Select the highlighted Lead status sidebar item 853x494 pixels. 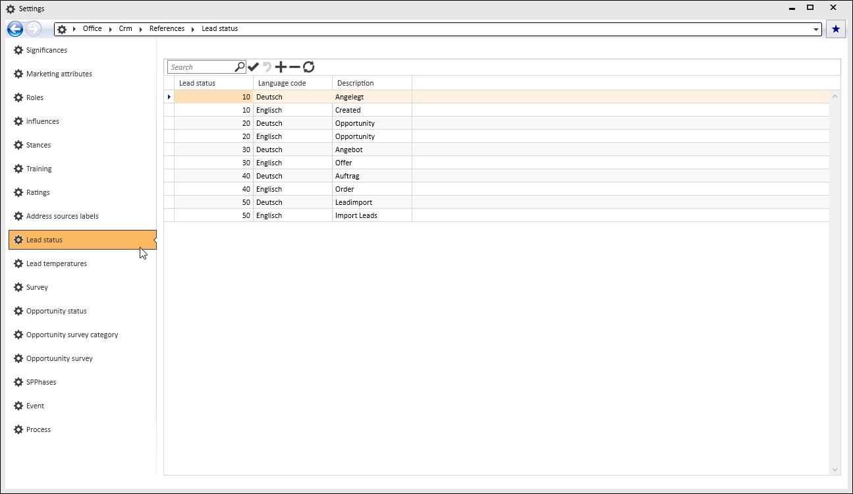coord(82,240)
